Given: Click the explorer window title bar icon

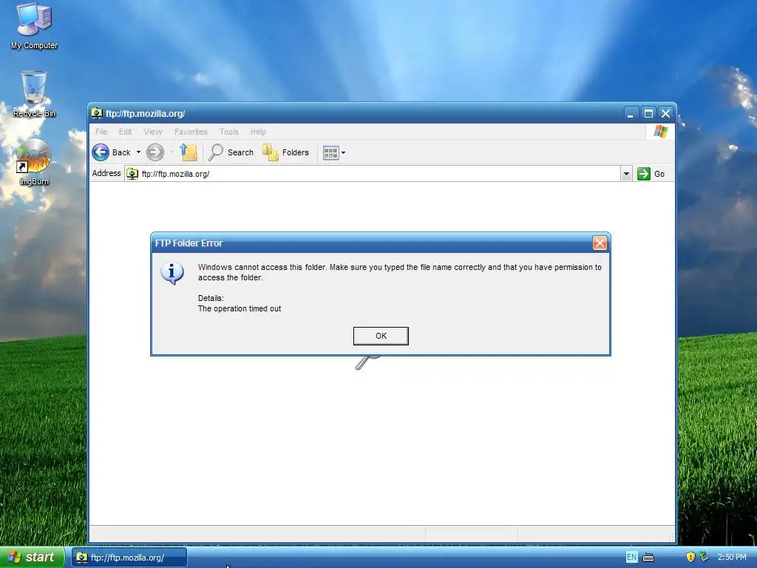Looking at the screenshot, I should tap(97, 113).
